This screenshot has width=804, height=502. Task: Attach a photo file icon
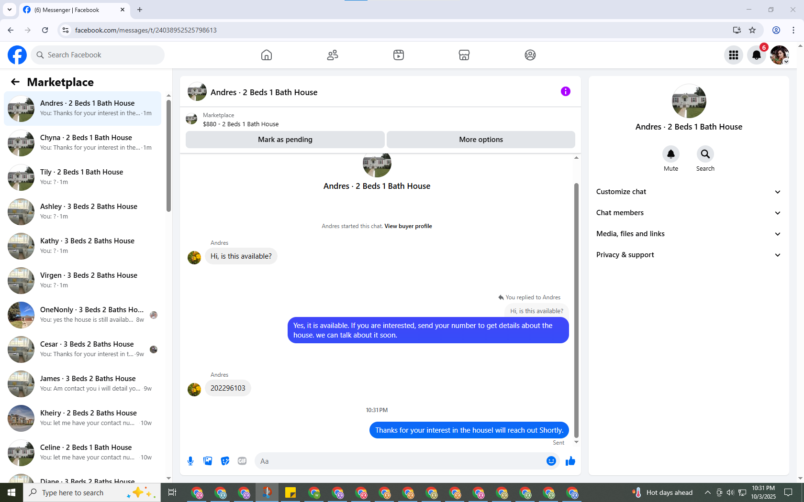coord(208,461)
